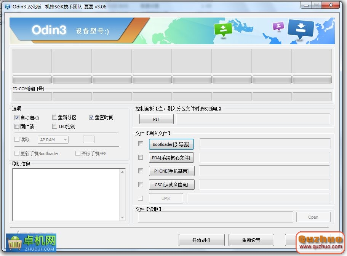Click the PHONE file path field
347x256 pixels.
[x=264, y=171]
